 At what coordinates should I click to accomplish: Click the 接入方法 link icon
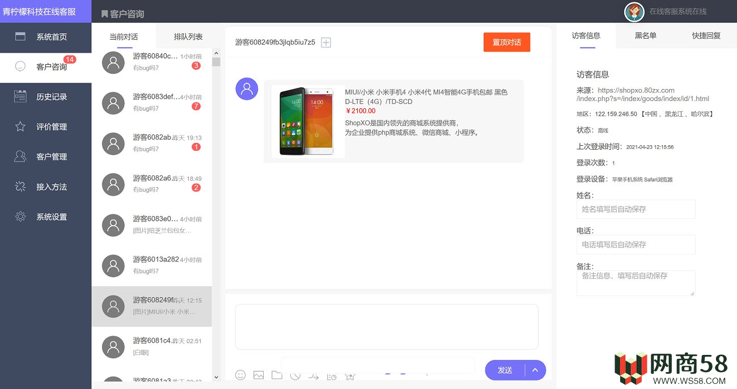(x=20, y=187)
